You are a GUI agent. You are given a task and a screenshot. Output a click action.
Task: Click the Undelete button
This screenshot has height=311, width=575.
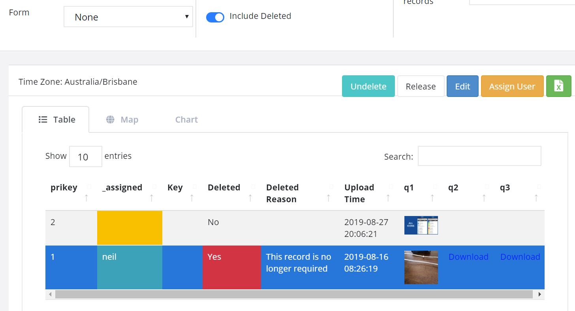tap(368, 86)
